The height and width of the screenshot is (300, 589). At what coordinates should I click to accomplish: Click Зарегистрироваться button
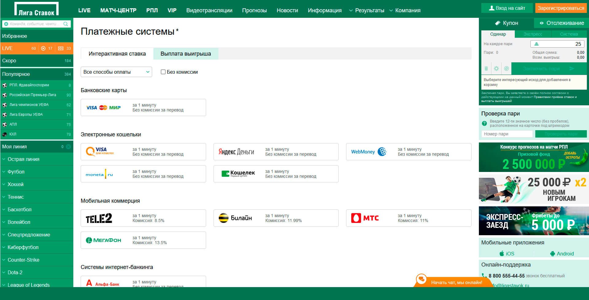[561, 8]
